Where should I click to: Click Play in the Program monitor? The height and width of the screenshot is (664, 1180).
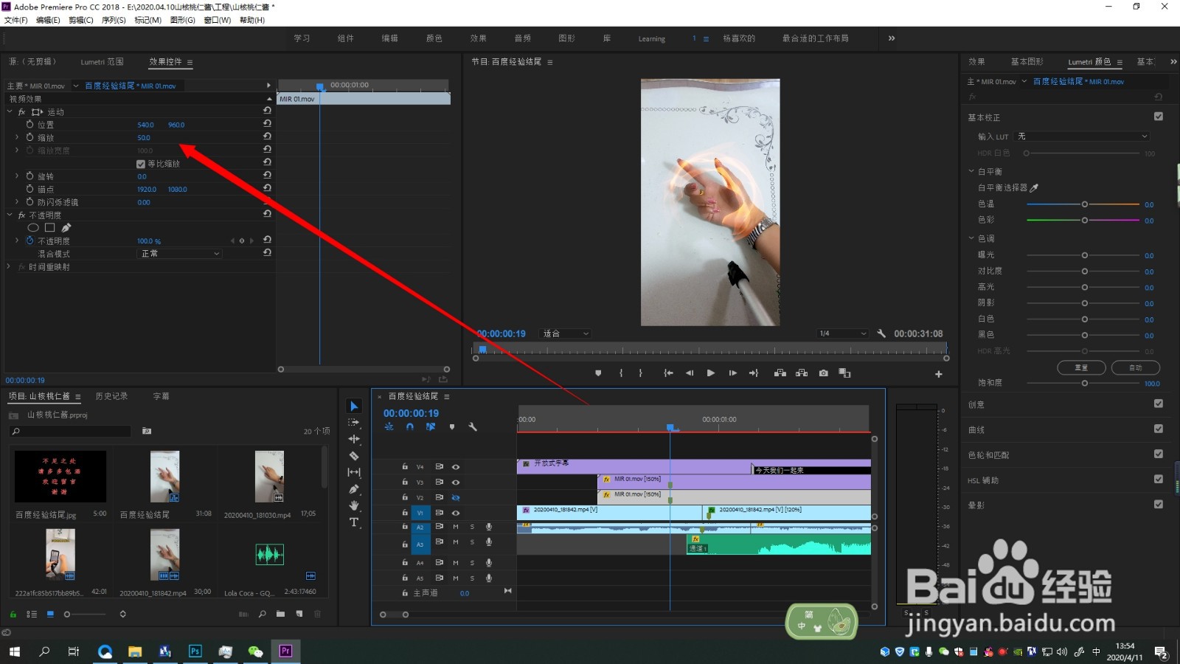coord(711,373)
